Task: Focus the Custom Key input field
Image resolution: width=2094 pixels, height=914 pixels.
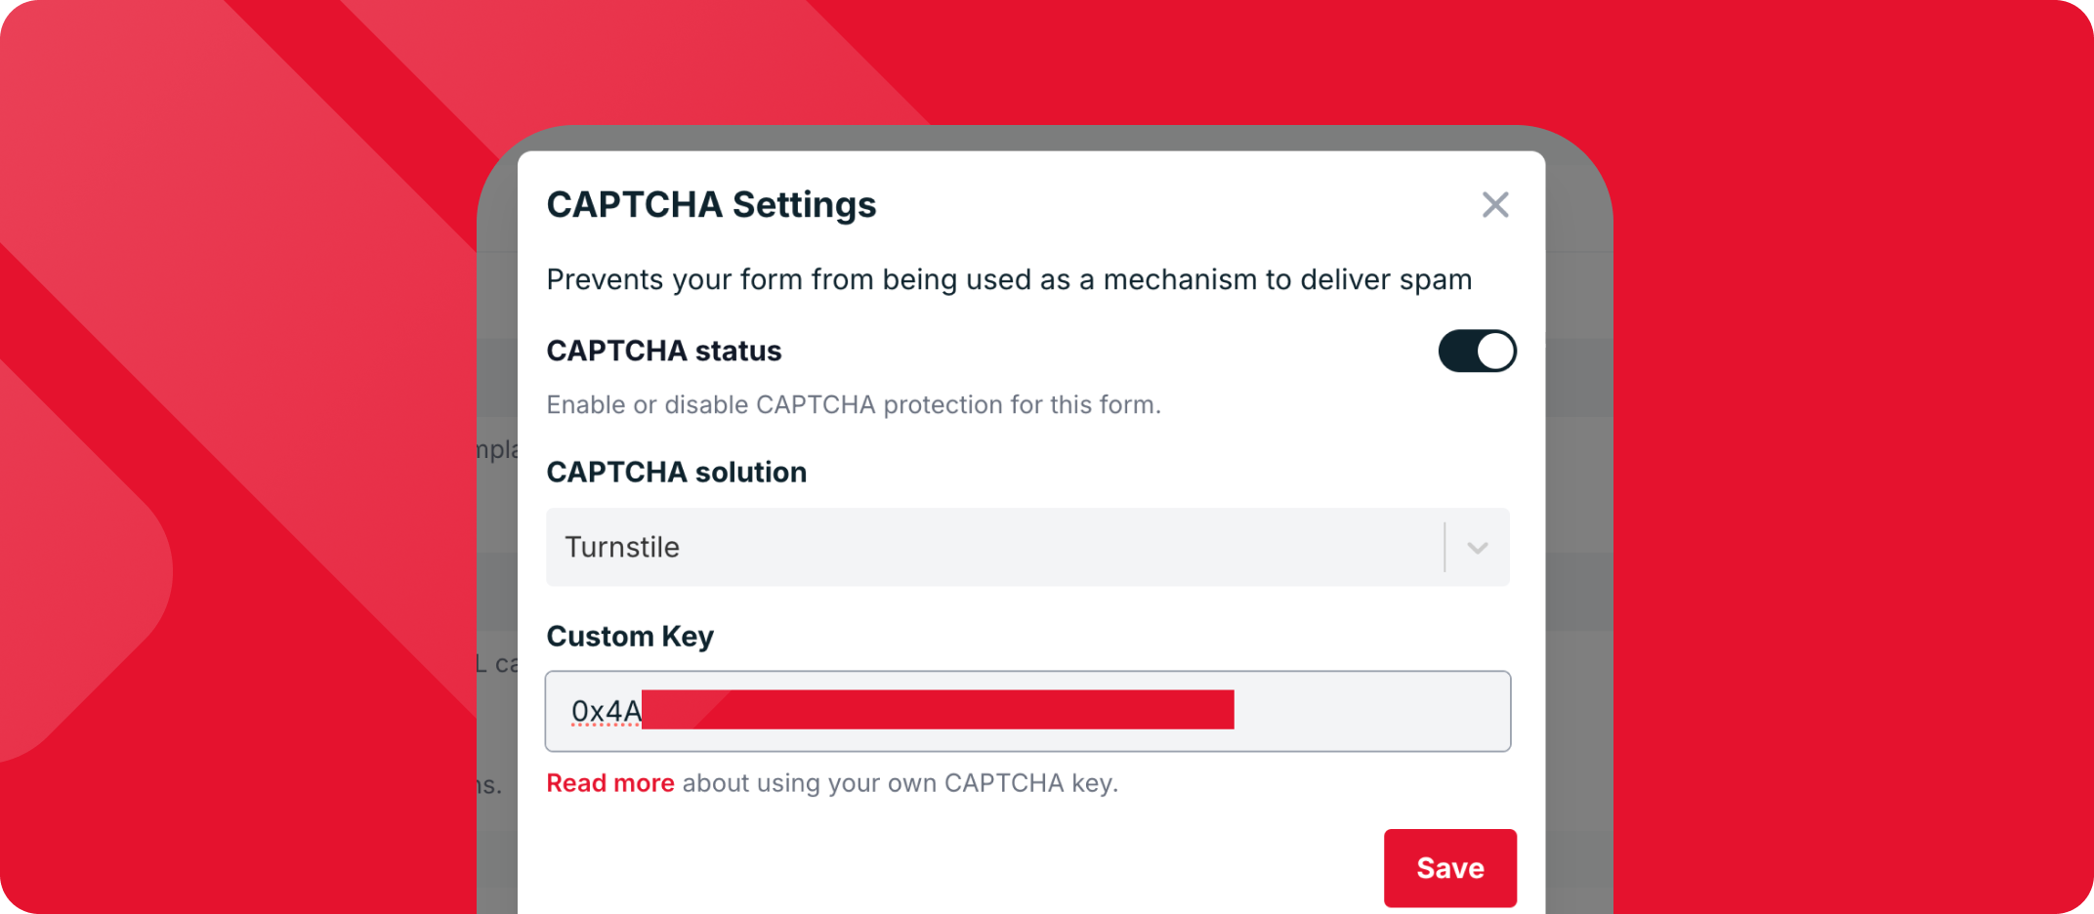Action: [x=1367, y=711]
